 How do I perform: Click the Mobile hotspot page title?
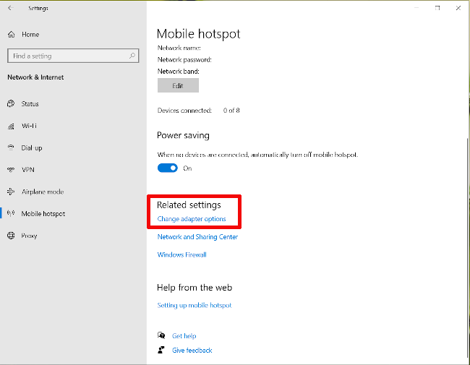[198, 34]
